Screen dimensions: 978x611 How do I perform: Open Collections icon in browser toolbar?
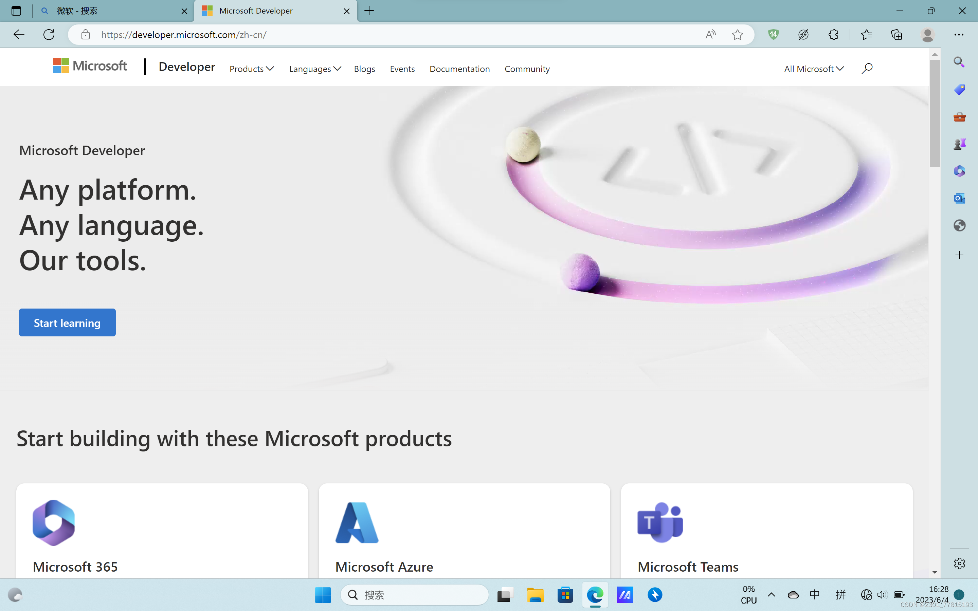click(896, 35)
